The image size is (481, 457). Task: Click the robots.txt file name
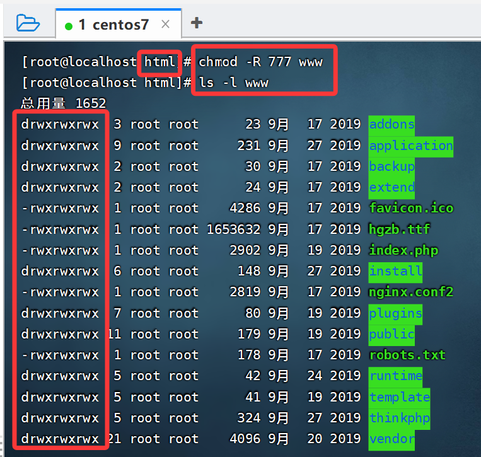point(407,355)
